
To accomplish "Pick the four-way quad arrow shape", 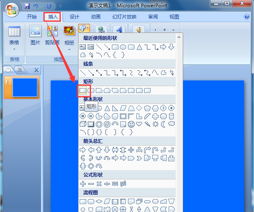I will 131,150.
